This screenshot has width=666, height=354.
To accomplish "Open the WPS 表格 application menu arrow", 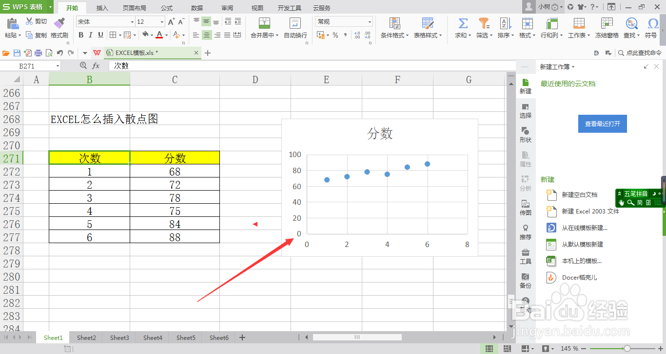I will click(x=51, y=7).
